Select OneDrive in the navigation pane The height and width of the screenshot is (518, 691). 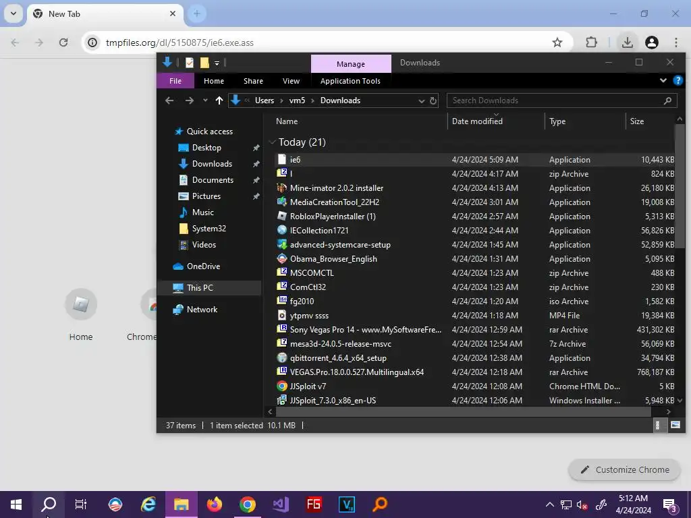point(203,266)
